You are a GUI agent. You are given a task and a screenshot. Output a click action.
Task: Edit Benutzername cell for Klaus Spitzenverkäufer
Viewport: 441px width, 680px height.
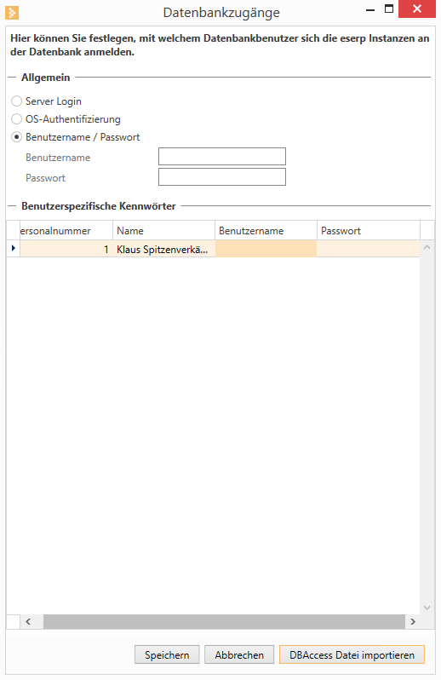(x=266, y=250)
